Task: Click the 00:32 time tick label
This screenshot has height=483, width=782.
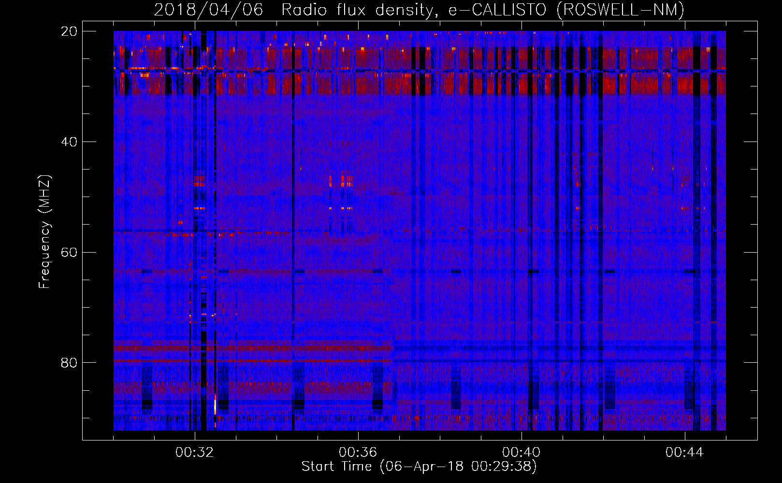Action: (x=195, y=452)
